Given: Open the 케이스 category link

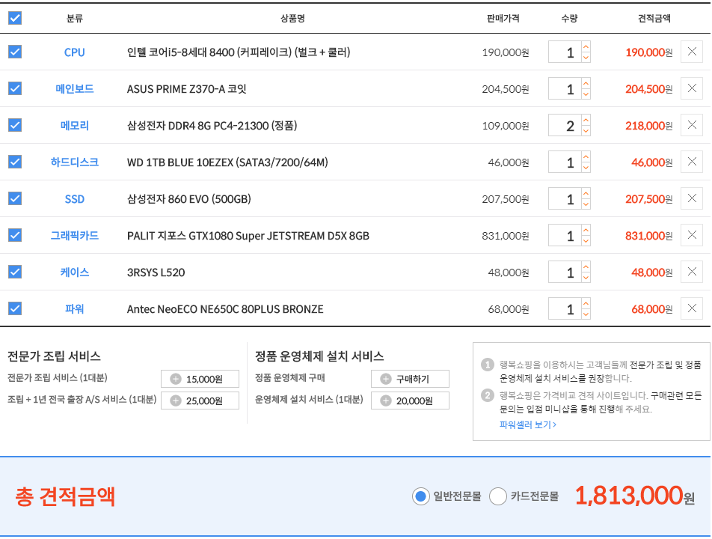Looking at the screenshot, I should coord(75,272).
